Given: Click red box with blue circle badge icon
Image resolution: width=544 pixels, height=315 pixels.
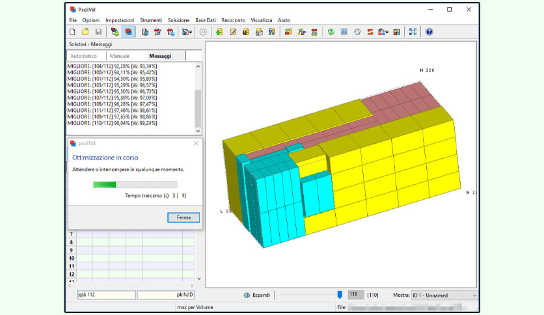Looking at the screenshot, I should click(x=170, y=32).
